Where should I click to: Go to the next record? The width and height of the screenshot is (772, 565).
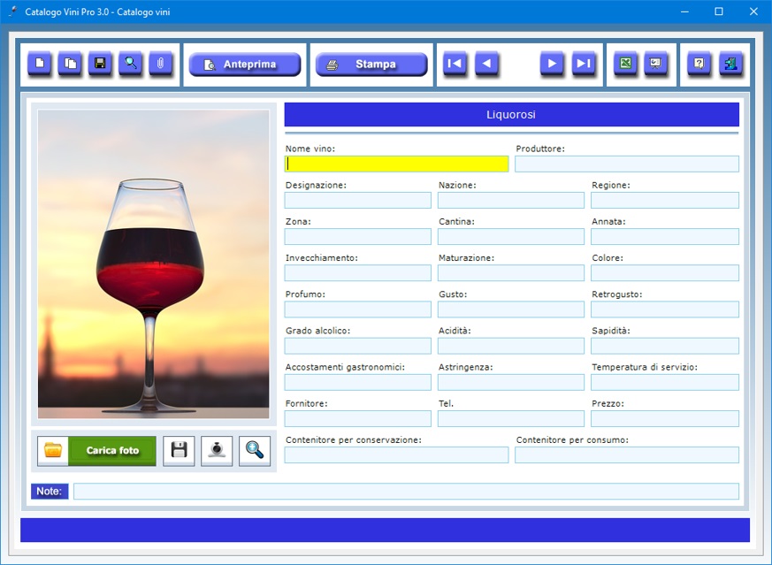click(552, 64)
